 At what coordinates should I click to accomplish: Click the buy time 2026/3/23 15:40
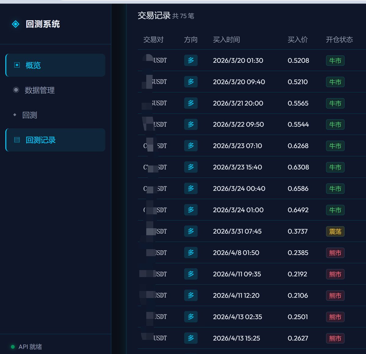click(238, 167)
